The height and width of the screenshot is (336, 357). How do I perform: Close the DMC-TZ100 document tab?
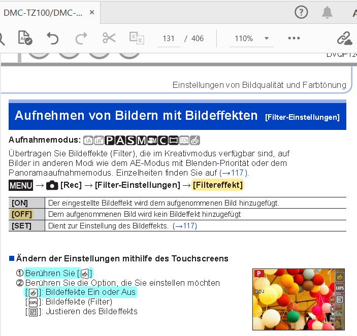(x=92, y=12)
